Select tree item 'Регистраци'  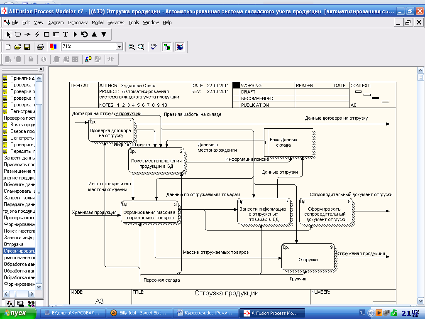tap(22, 111)
